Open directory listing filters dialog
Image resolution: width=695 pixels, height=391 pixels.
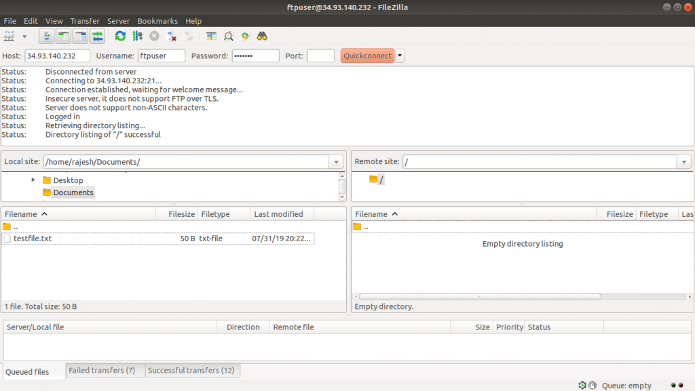pos(212,37)
